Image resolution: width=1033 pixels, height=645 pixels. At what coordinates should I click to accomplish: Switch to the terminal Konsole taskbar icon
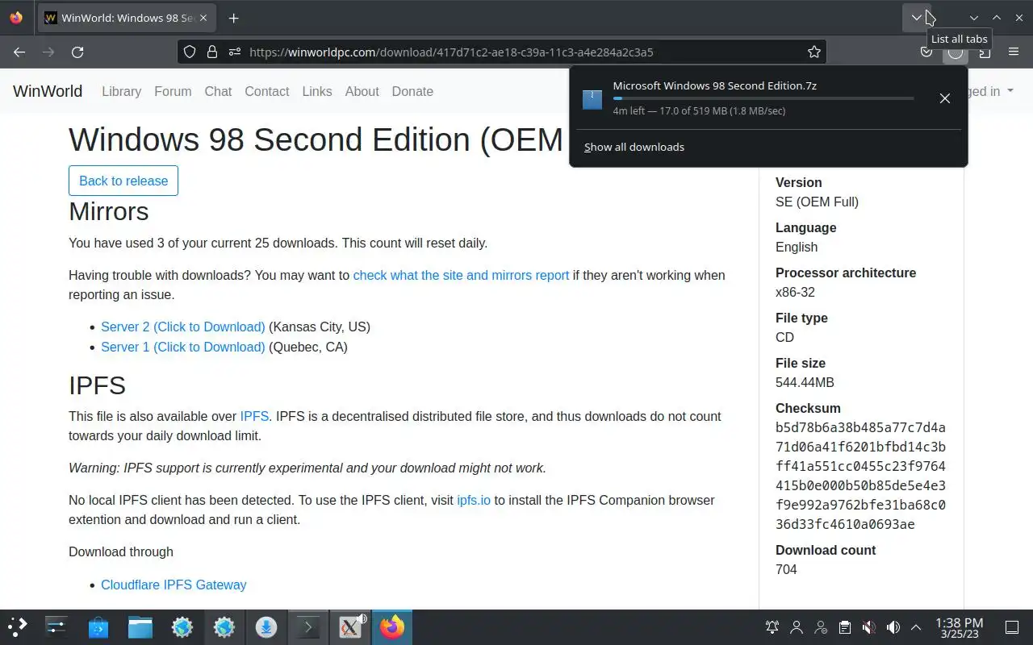pos(308,626)
